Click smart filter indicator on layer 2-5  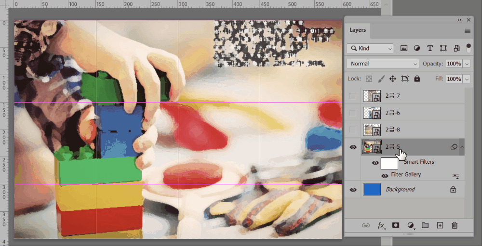(x=454, y=147)
